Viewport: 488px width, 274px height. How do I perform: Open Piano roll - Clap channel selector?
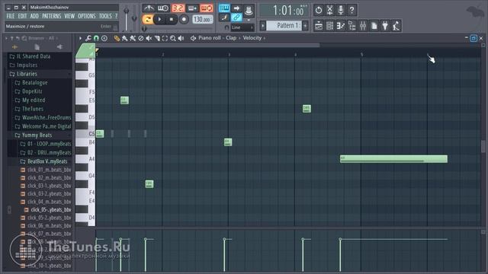tap(217, 38)
